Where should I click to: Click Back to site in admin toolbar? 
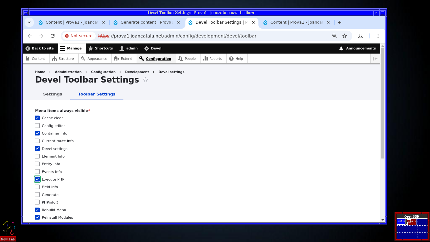(x=40, y=49)
